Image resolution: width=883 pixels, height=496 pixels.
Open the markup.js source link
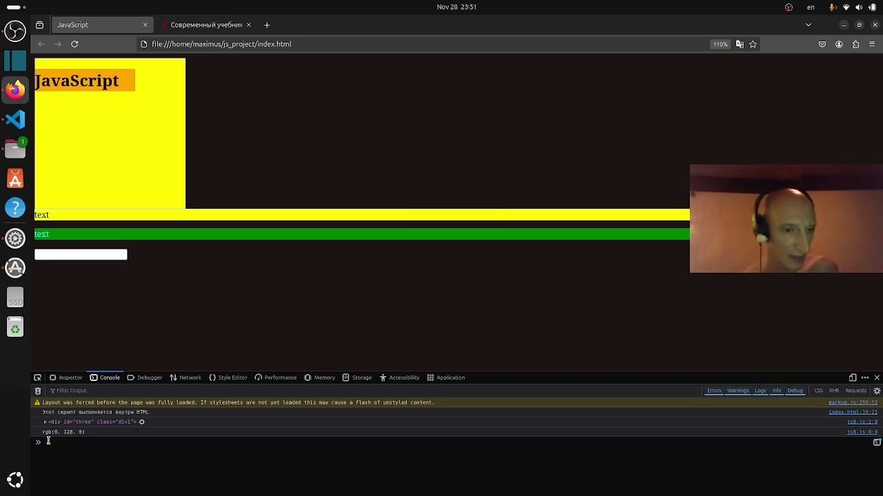[x=853, y=402]
